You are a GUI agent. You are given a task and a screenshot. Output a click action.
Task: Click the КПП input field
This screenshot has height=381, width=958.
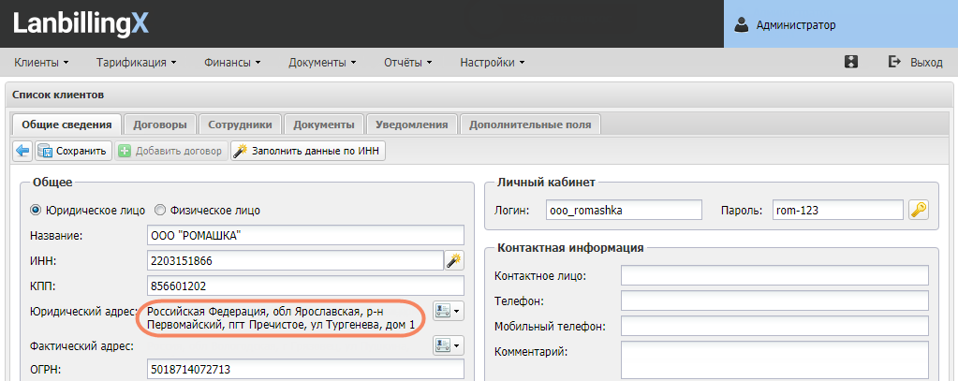pos(305,286)
